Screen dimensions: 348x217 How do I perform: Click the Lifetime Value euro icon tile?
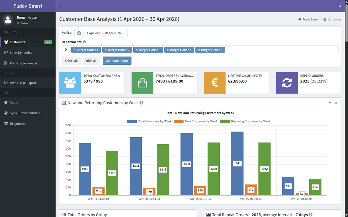(215, 83)
